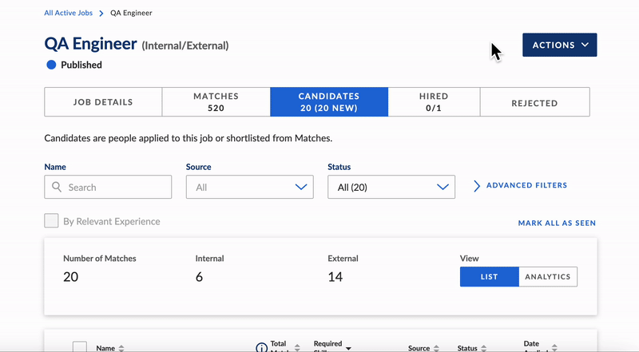Click the External count 14

(335, 277)
